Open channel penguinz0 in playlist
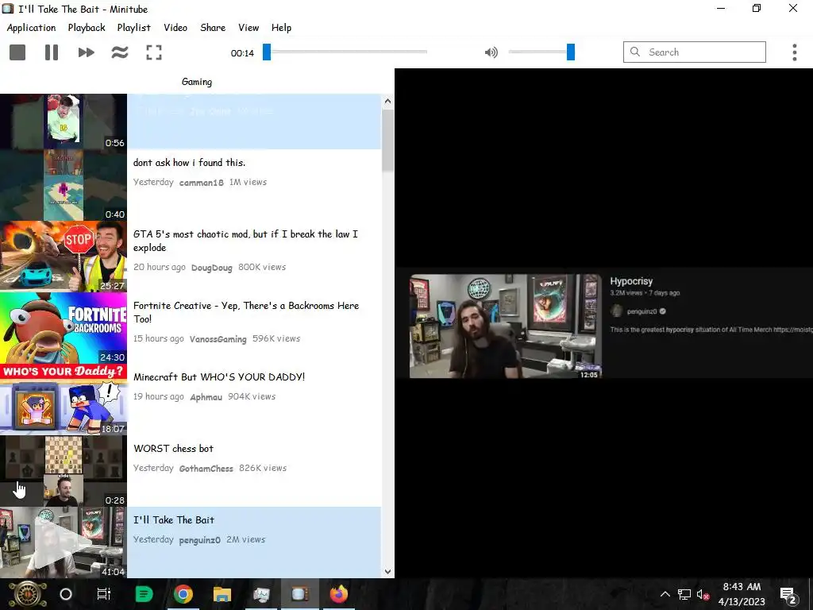This screenshot has width=813, height=610. tap(199, 540)
